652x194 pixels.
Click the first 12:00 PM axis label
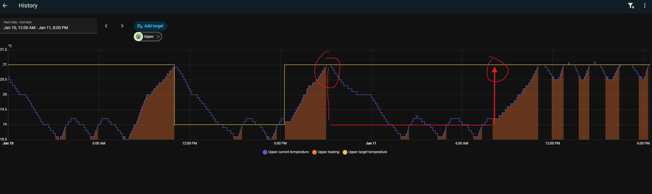190,143
